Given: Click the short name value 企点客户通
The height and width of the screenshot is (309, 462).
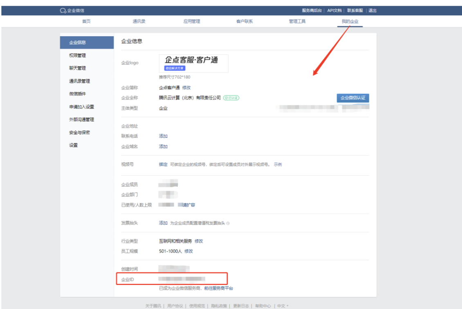Looking at the screenshot, I should click(x=169, y=88).
